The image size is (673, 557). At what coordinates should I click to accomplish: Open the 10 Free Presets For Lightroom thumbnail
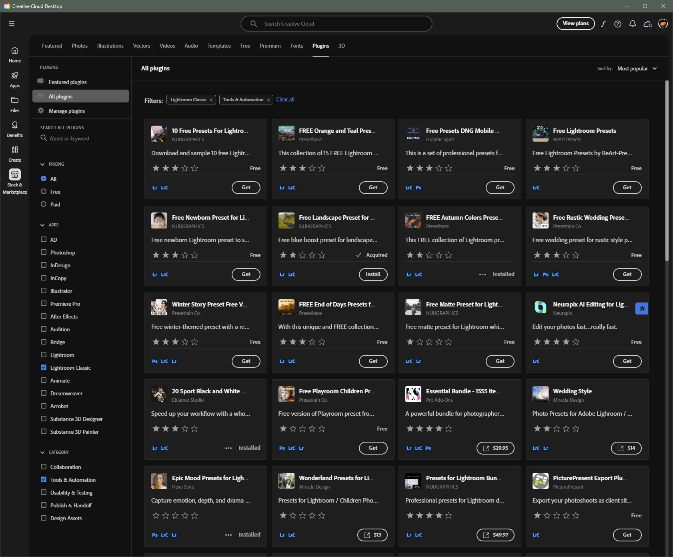click(x=159, y=134)
